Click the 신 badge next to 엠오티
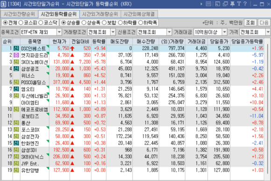271x181 pixels. (x=16, y=89)
